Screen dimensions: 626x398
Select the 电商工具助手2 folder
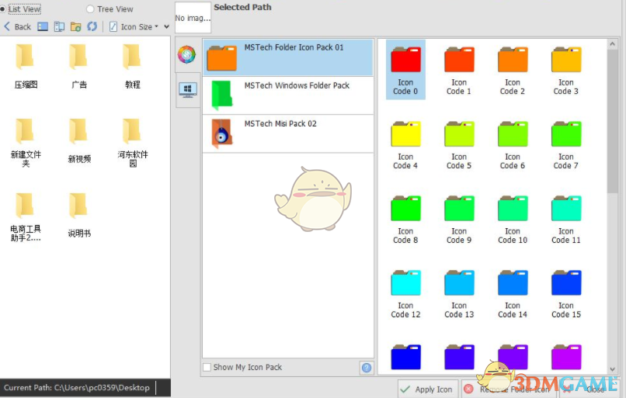click(x=26, y=217)
